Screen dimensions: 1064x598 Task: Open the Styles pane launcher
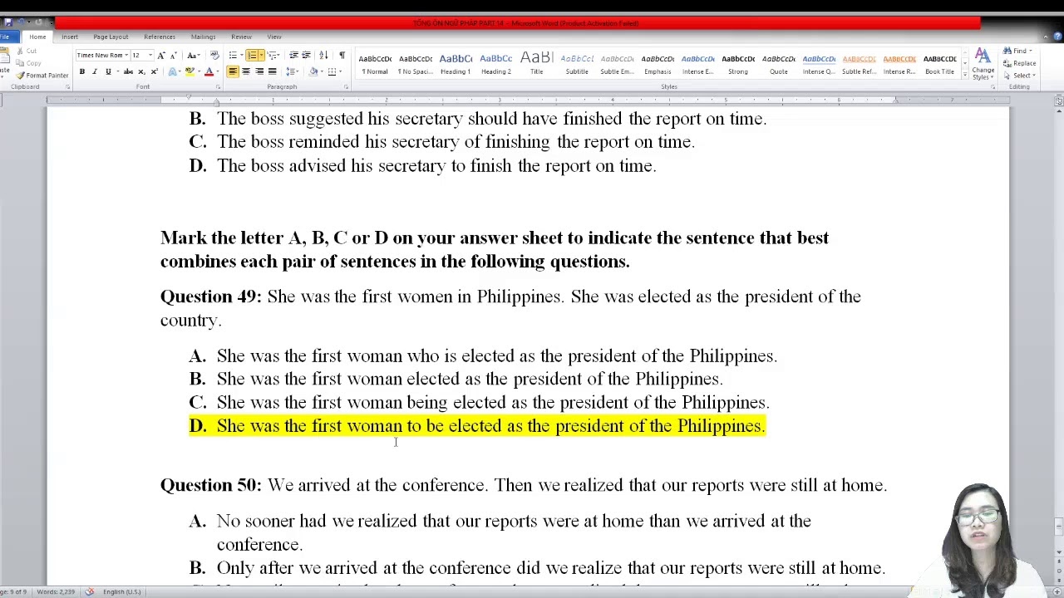pos(993,86)
